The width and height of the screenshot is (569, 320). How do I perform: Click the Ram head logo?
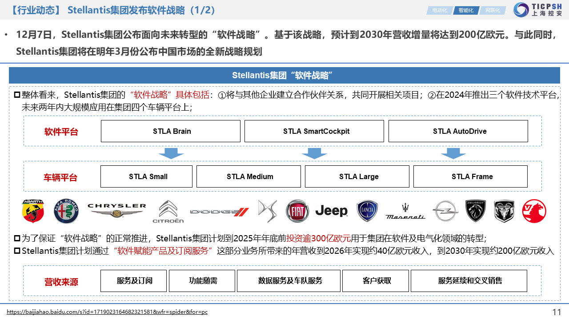(x=504, y=211)
